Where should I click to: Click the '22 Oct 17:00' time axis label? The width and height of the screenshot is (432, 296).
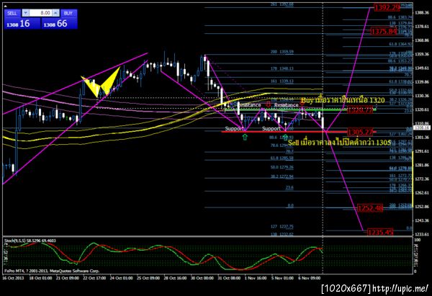[94, 278]
